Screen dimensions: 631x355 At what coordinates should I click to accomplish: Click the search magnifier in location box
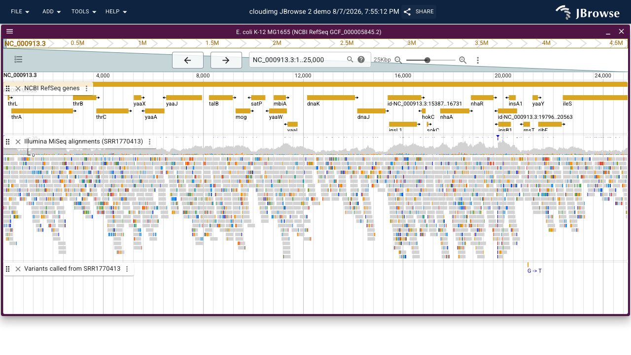[350, 60]
